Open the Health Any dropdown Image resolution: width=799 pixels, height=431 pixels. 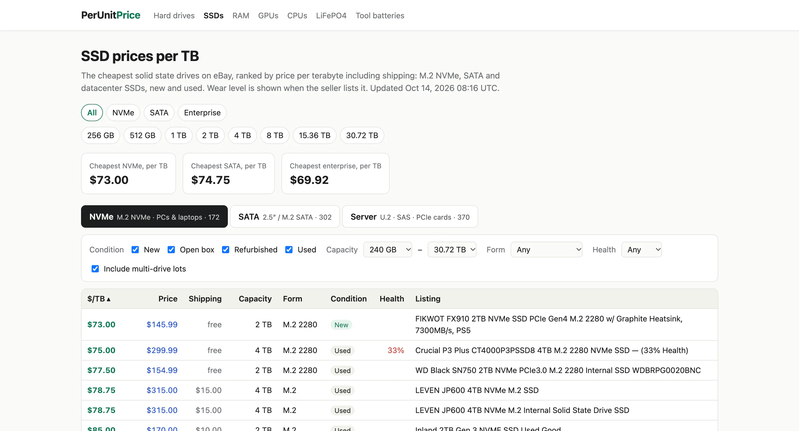pyautogui.click(x=641, y=250)
